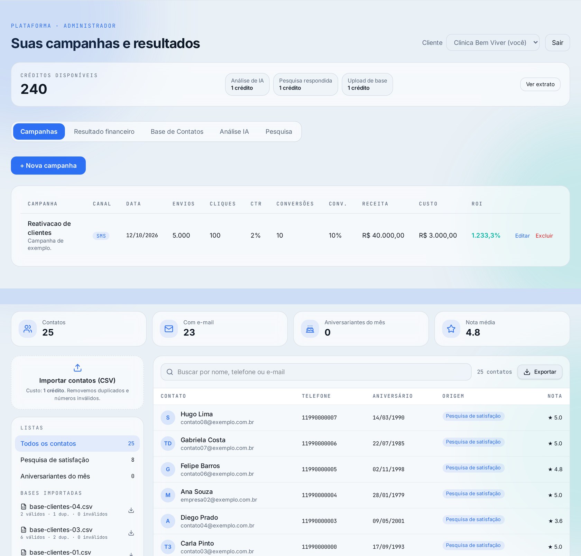Open Análise IA tab
Screen dimensions: 581x556
pyautogui.click(x=234, y=131)
